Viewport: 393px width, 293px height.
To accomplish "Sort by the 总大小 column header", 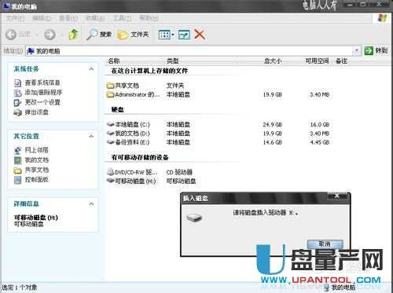I will tap(273, 61).
